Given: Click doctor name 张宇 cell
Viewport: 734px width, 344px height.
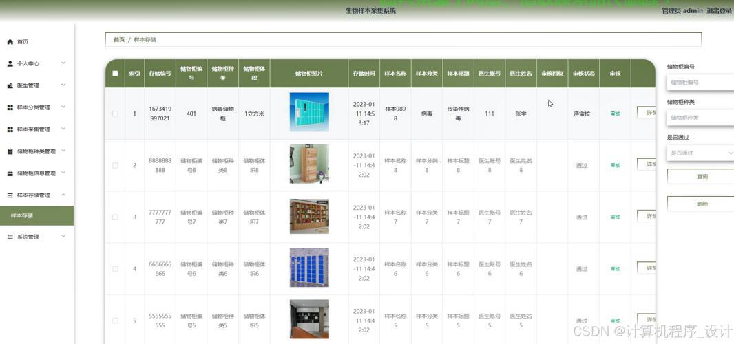Looking at the screenshot, I should click(521, 114).
